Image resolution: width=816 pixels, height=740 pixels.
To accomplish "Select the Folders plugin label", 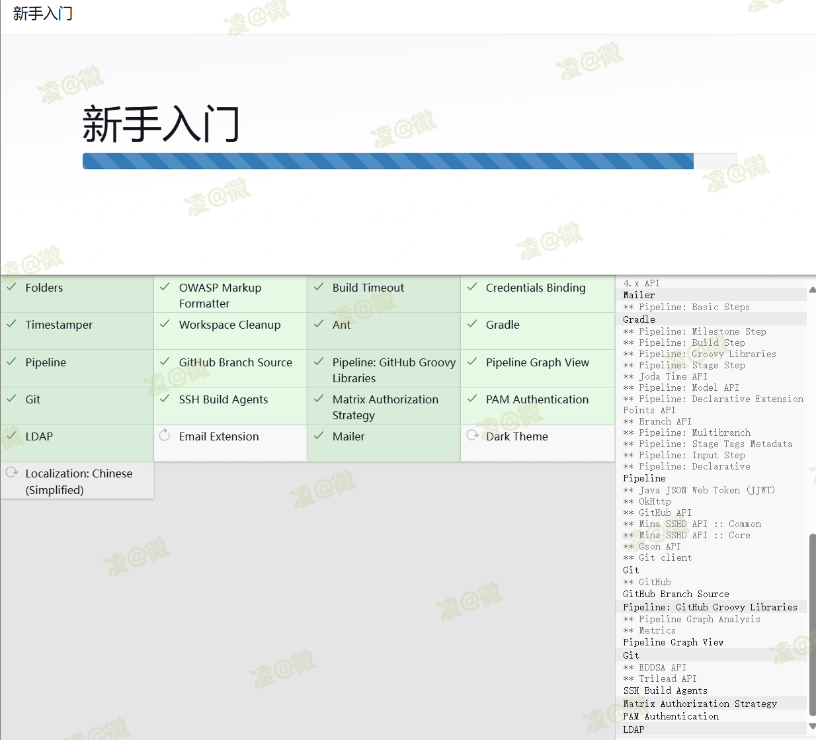I will (44, 288).
